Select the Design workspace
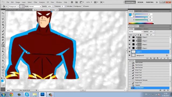The image size is (172, 97). point(140,2)
